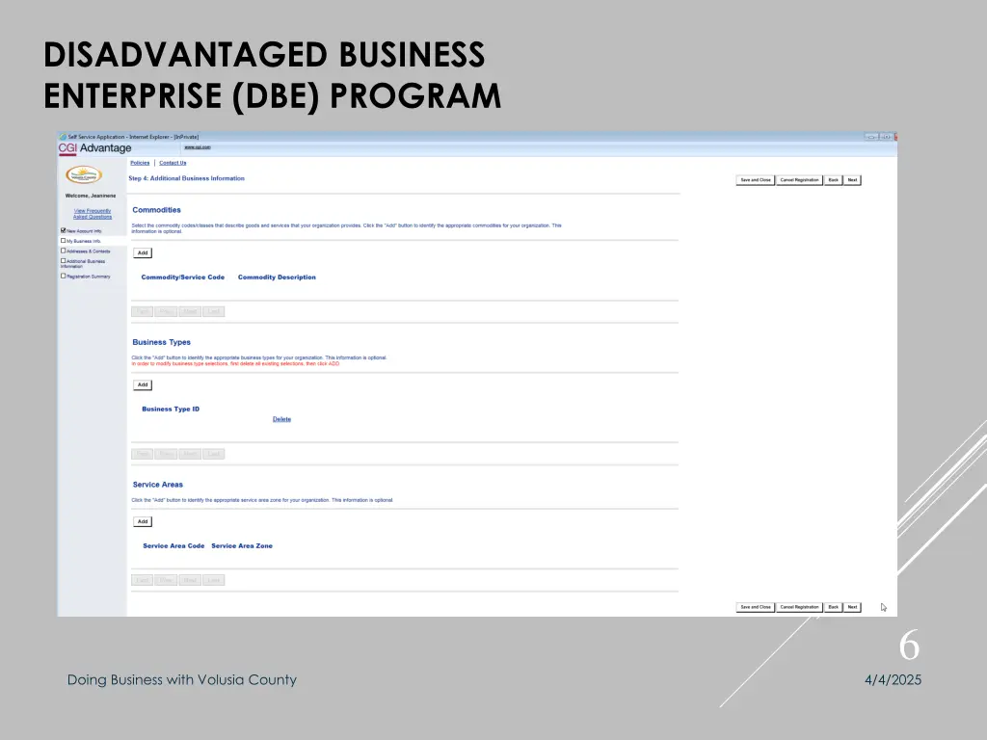Click the Commodity/Service Code column header
The height and width of the screenshot is (740, 987).
(x=182, y=277)
